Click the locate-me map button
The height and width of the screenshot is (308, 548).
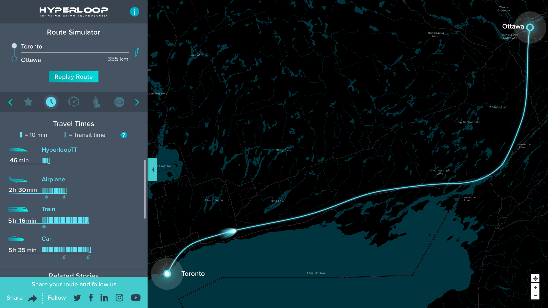coord(535,278)
